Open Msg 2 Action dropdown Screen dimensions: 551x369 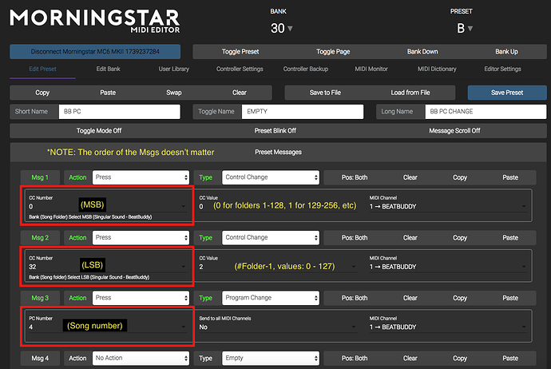pyautogui.click(x=141, y=237)
